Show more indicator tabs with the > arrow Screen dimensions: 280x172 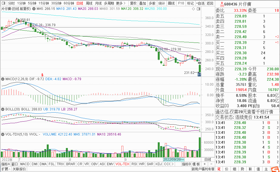click(173, 164)
